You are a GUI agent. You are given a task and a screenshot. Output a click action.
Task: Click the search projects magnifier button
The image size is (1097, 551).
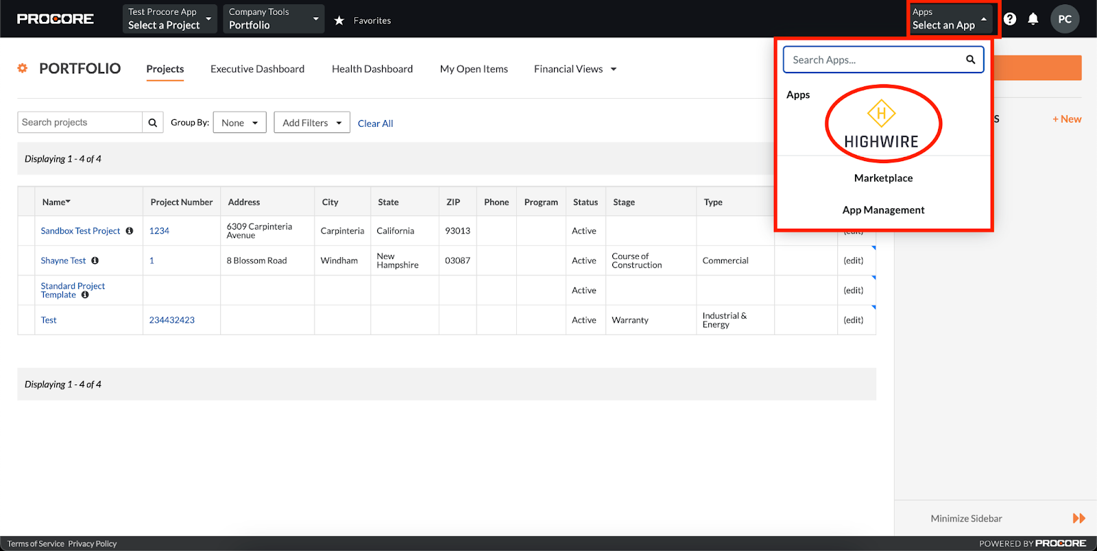pyautogui.click(x=153, y=123)
